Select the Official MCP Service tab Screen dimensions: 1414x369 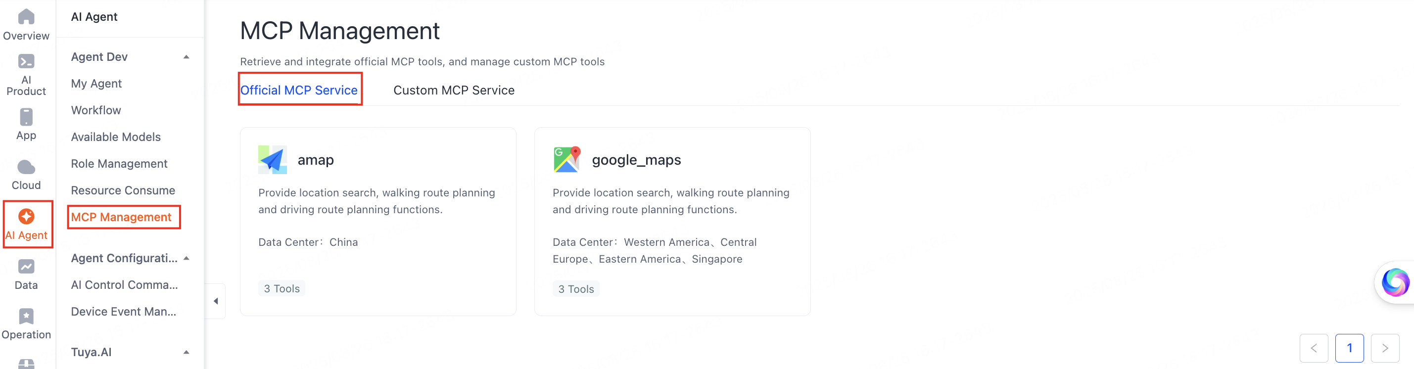(x=299, y=90)
